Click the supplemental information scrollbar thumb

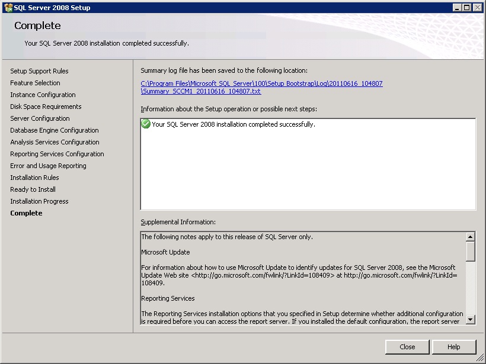point(471,252)
